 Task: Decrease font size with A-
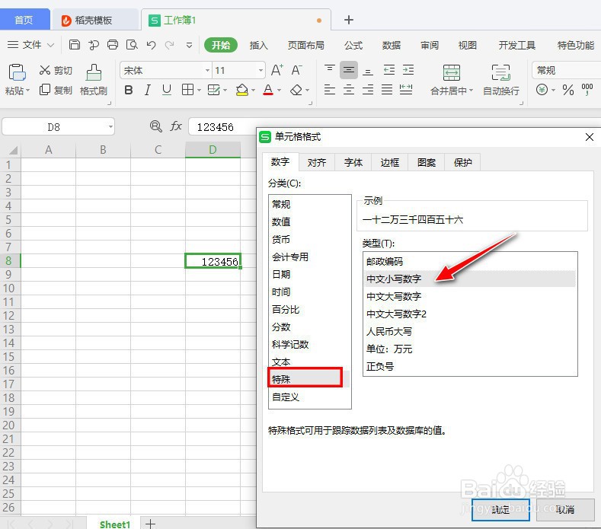coord(296,70)
